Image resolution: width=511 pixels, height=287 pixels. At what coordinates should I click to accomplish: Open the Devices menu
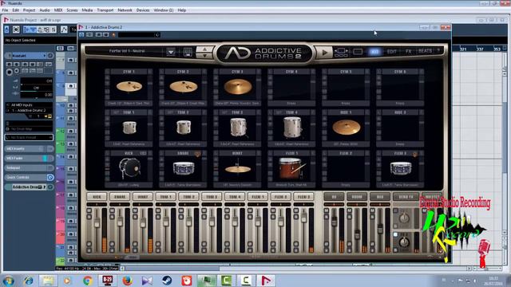(x=143, y=10)
